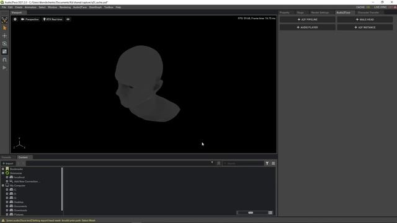Choose the Move tool in left toolbar

click(x=4, y=36)
